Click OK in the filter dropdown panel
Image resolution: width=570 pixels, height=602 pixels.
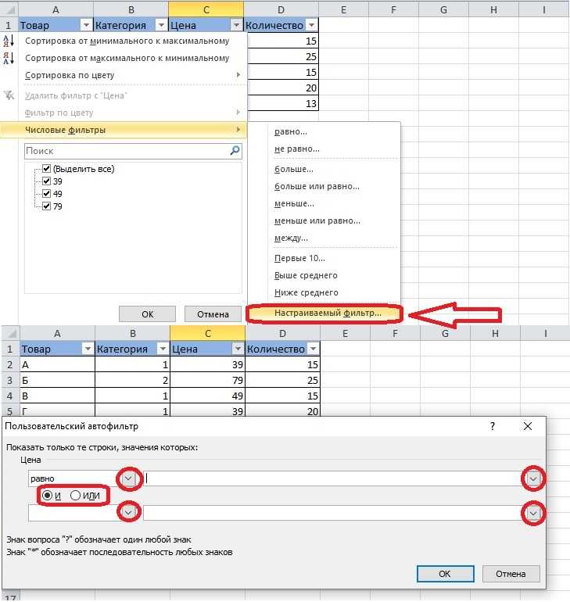(x=148, y=314)
